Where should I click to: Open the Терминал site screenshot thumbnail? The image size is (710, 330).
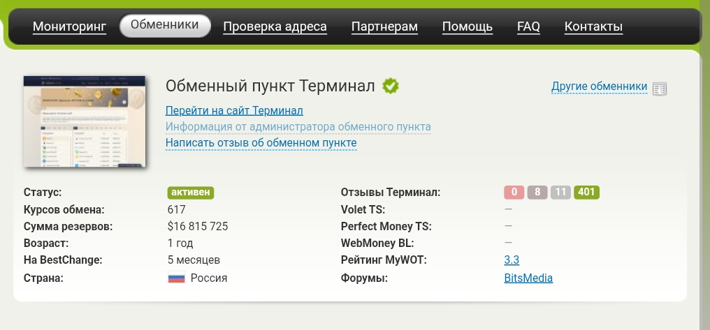[x=85, y=121]
